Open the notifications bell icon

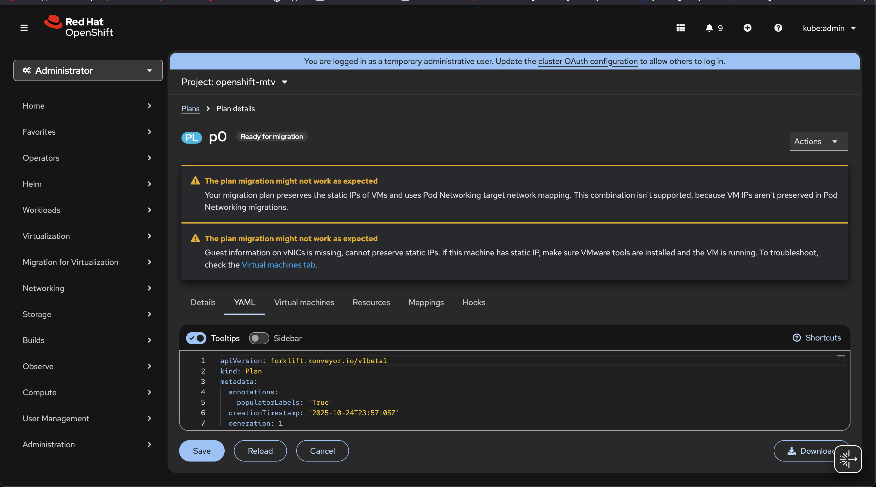point(709,28)
